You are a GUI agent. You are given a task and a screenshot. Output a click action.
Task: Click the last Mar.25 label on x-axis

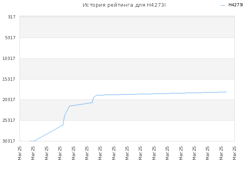(234, 153)
